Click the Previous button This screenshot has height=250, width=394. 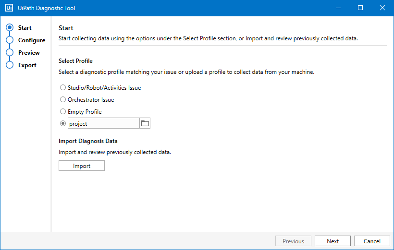click(293, 241)
